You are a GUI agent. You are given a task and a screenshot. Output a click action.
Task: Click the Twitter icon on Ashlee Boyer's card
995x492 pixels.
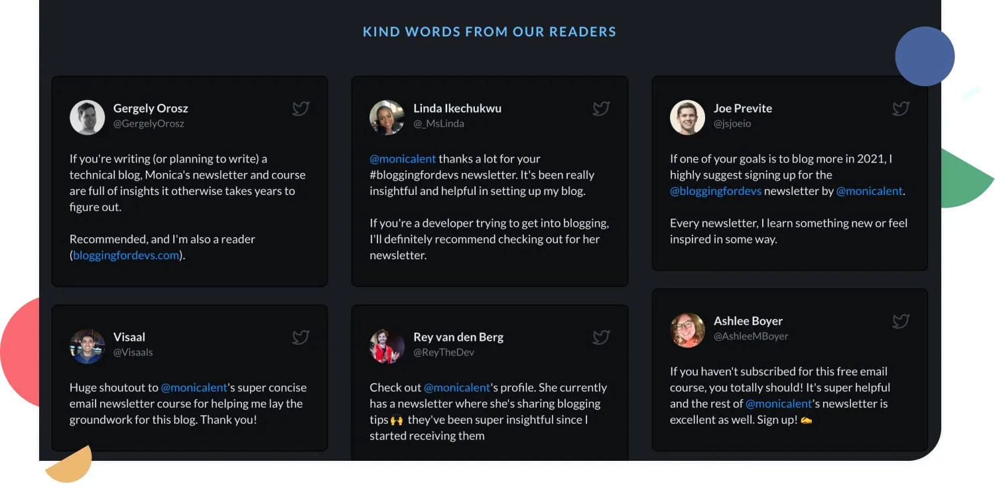[x=901, y=321]
